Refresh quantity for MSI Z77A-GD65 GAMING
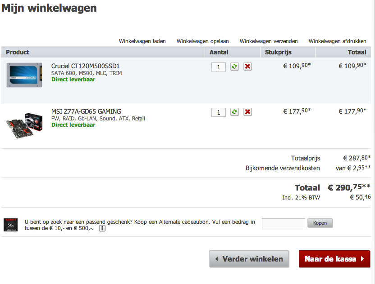Screen dimensions: 375x284 [x=234, y=112]
